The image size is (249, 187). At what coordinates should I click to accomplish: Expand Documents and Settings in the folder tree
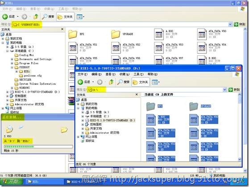12,59
